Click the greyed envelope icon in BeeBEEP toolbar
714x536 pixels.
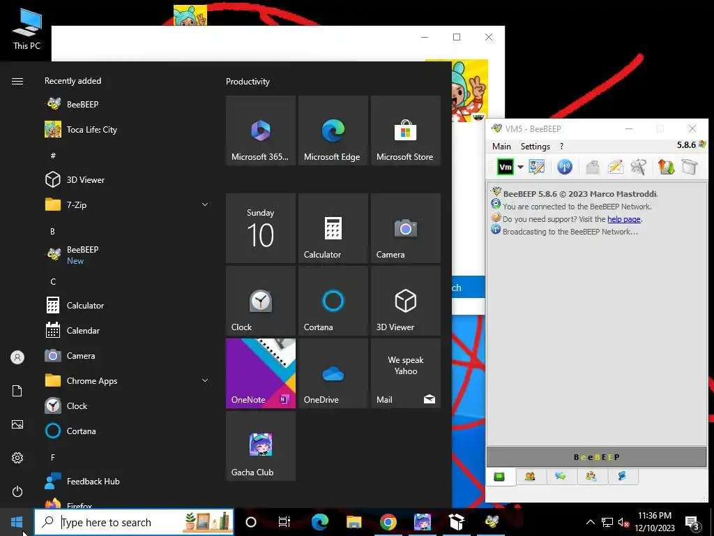[x=593, y=167]
